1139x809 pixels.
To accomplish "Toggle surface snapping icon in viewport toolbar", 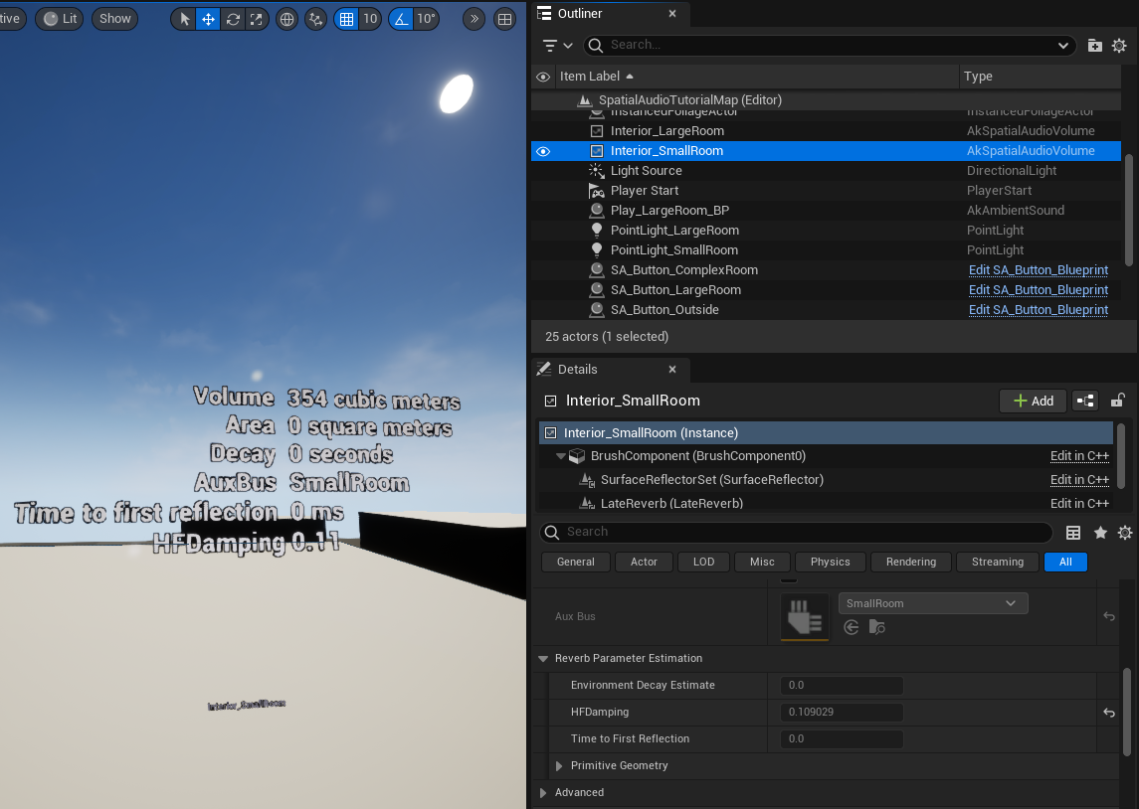I will click(x=315, y=19).
